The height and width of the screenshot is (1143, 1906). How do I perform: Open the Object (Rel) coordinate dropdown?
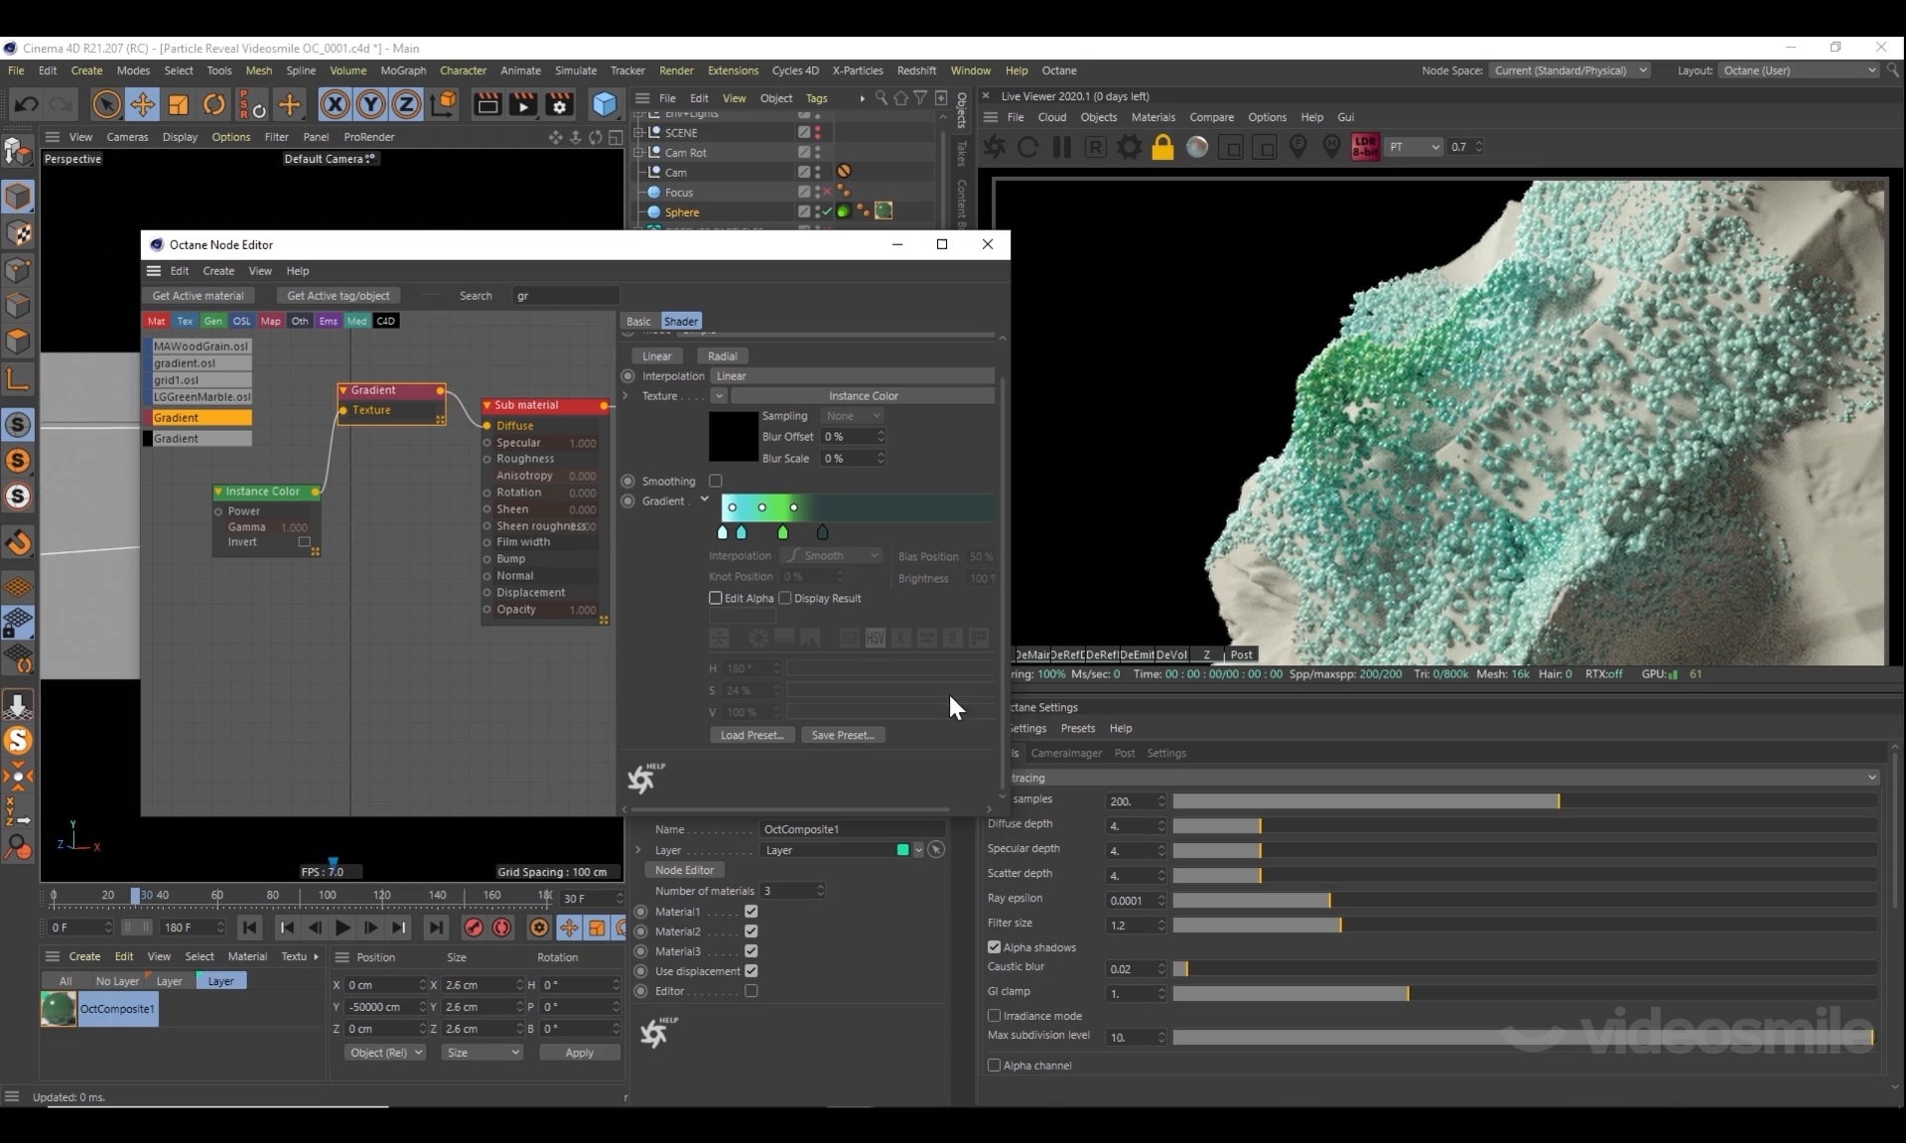pyautogui.click(x=385, y=1053)
